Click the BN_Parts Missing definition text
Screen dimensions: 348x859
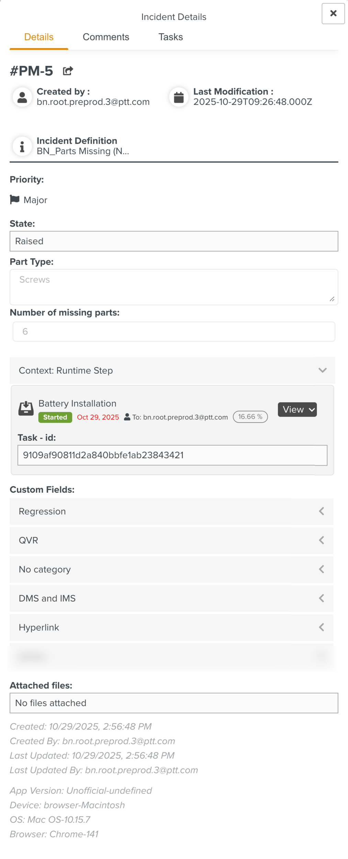click(83, 151)
